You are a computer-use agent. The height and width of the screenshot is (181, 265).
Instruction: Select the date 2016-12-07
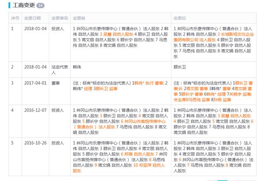(x=35, y=110)
